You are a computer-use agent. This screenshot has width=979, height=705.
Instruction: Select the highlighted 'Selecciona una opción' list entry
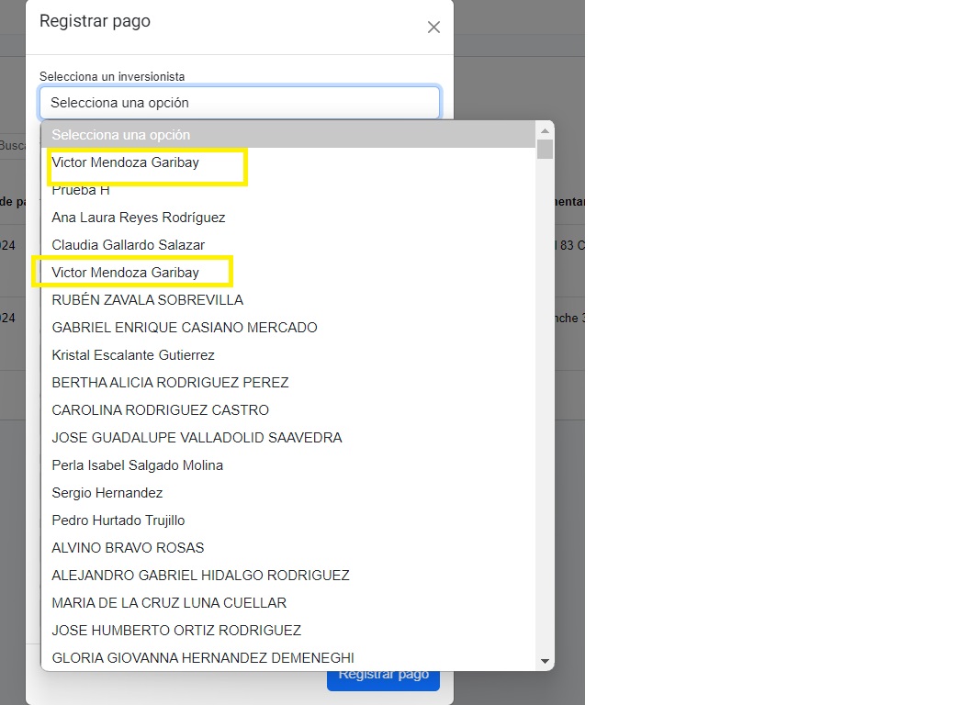pos(287,135)
